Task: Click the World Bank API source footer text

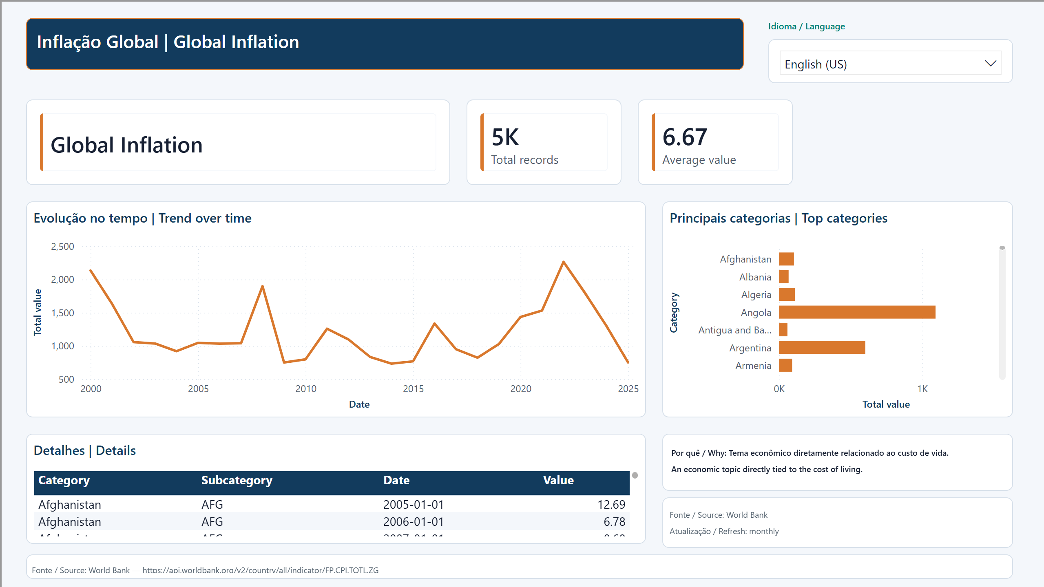Action: coord(205,570)
